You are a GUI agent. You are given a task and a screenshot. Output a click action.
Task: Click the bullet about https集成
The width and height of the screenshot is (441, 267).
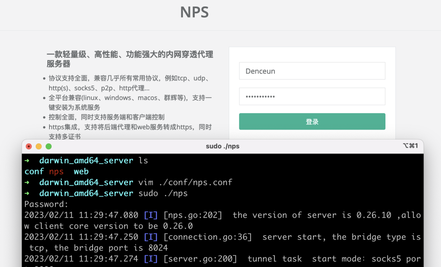coord(130,132)
